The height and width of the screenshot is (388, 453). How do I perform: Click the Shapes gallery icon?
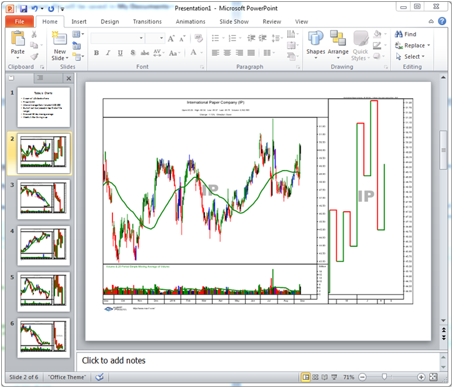click(316, 38)
